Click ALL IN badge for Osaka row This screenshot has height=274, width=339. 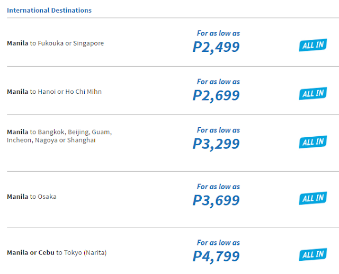(313, 199)
